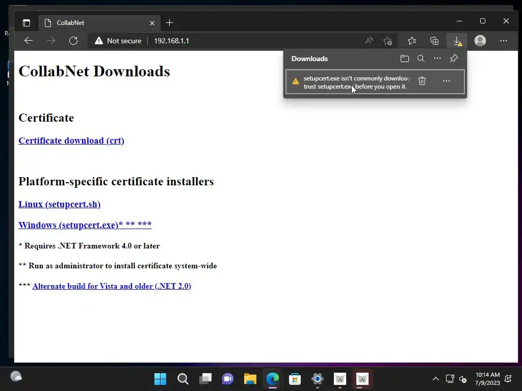Open the clock showing 10:14 AM
The height and width of the screenshot is (391, 522).
pyautogui.click(x=487, y=379)
